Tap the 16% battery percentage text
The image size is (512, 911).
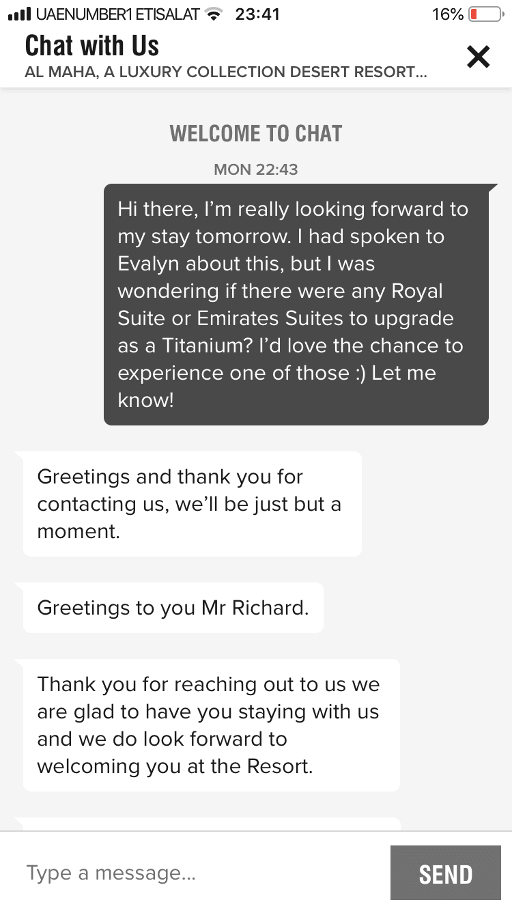447,14
